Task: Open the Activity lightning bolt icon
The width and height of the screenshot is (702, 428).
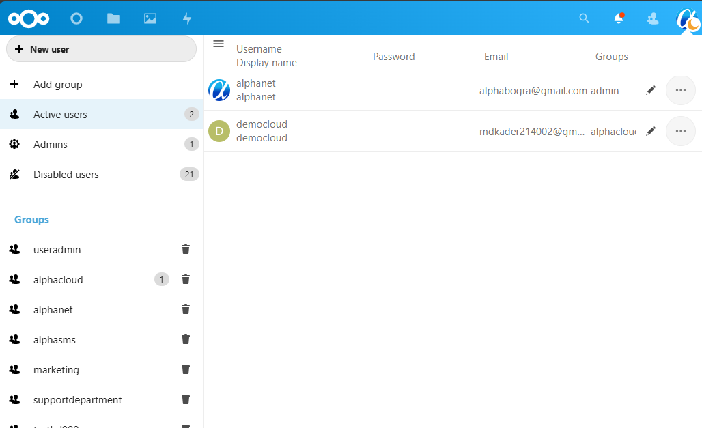Action: 187,19
